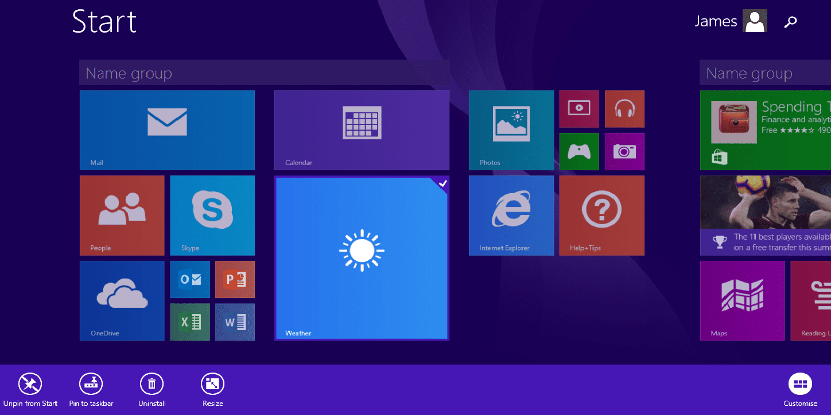The image size is (831, 415).
Task: Open the Calendar tile
Action: 362,130
